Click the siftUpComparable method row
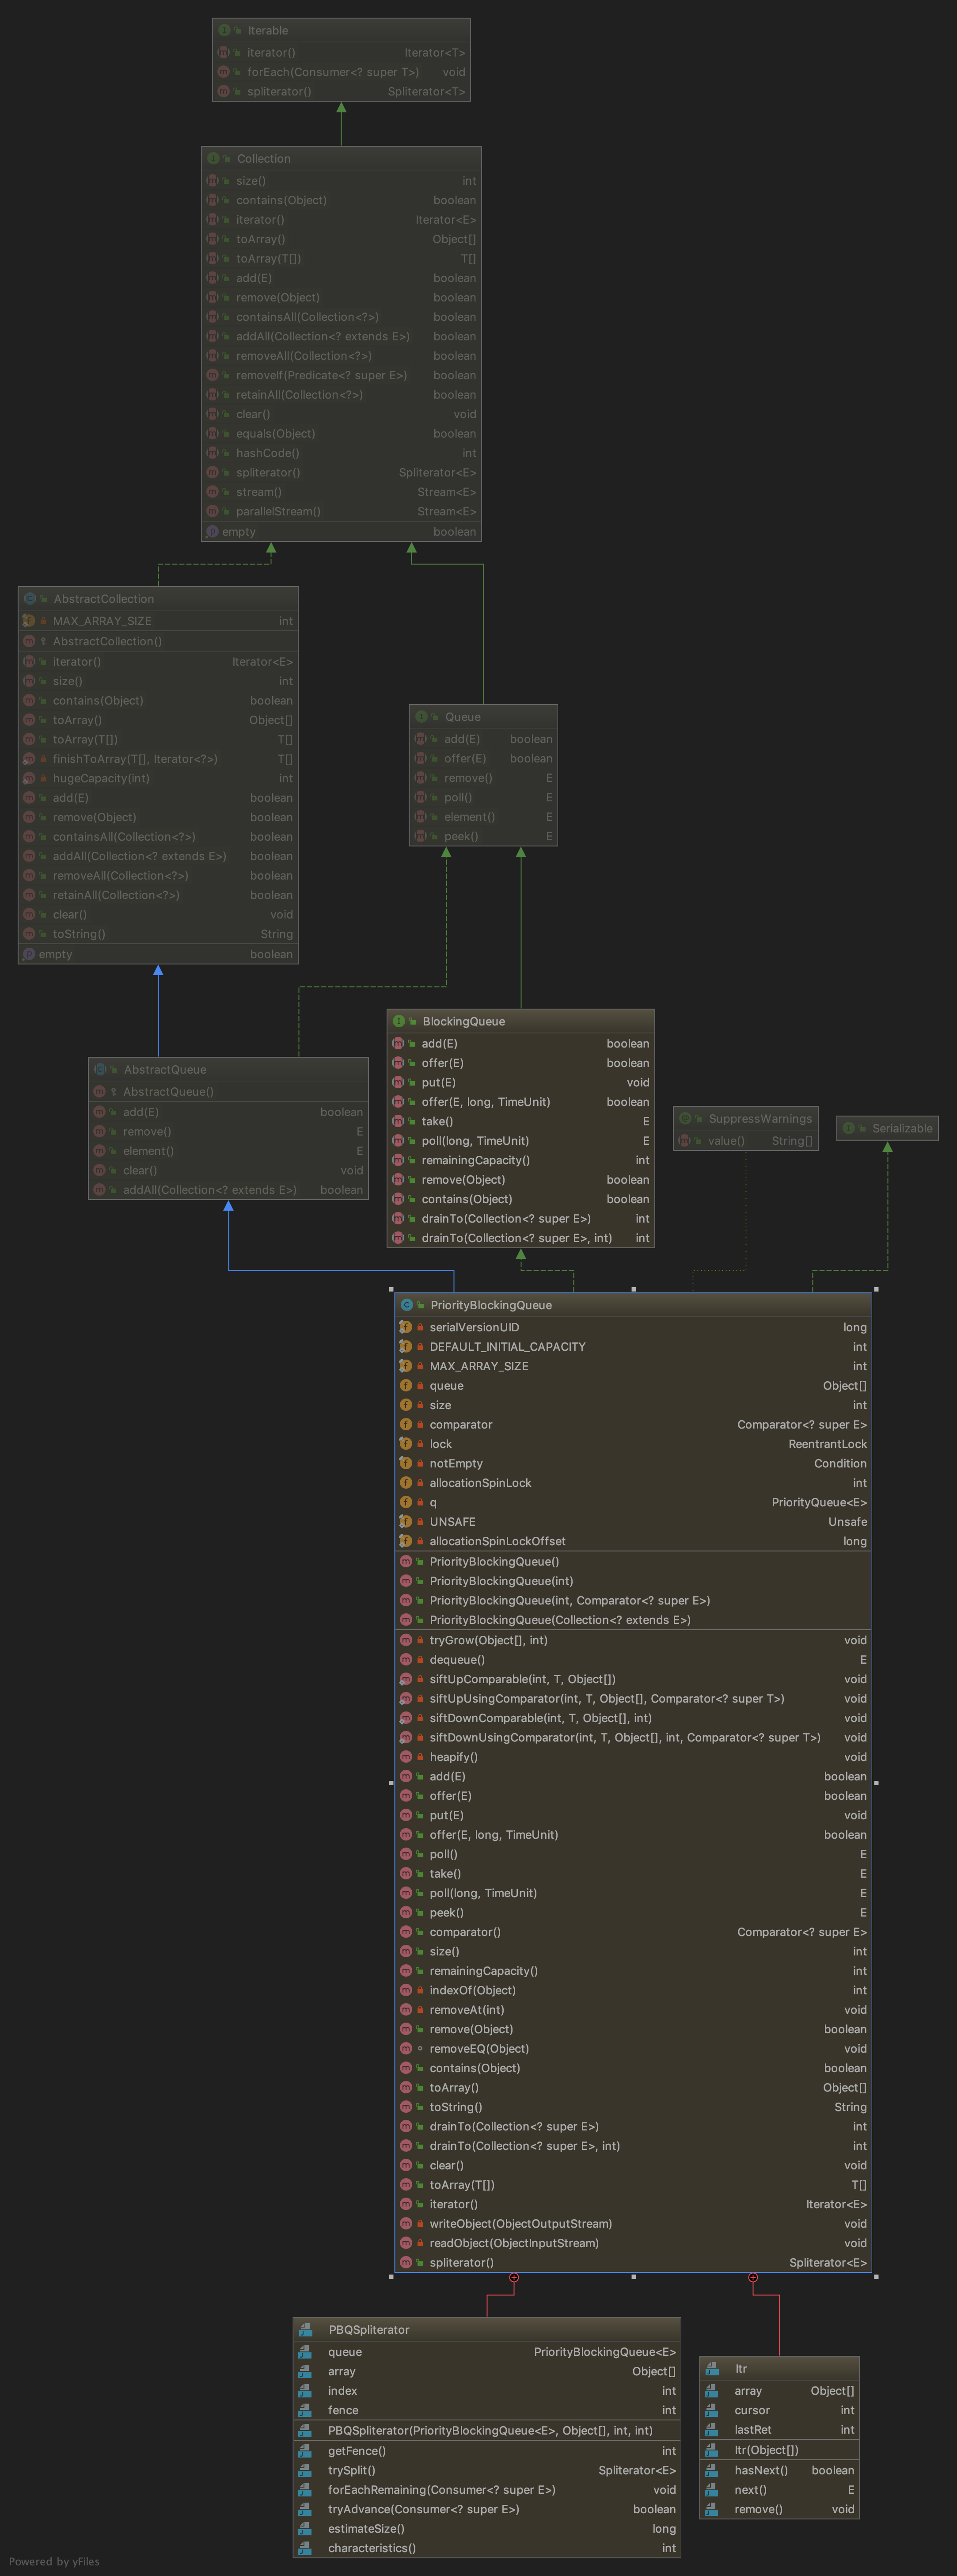957x2576 pixels. coord(522,1679)
